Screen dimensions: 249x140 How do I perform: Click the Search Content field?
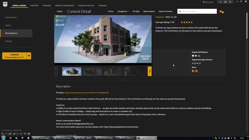(197, 11)
